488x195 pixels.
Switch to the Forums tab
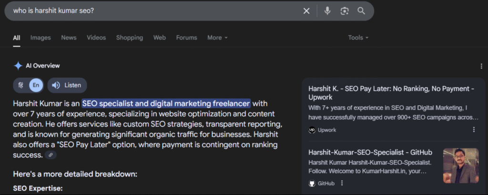[x=186, y=37]
